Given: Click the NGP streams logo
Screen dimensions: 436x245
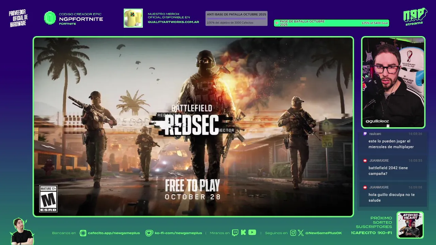Looking at the screenshot, I should [x=415, y=17].
